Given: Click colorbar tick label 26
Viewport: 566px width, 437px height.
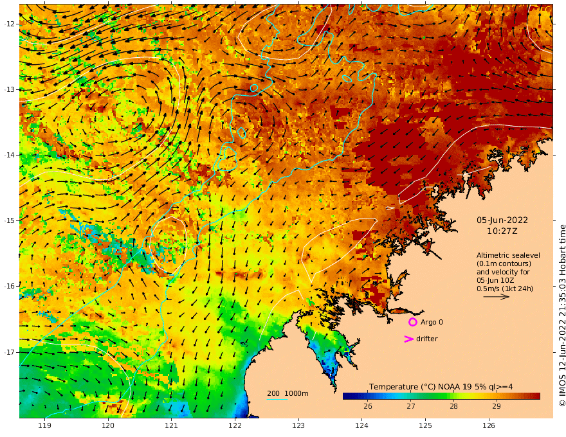Looking at the screenshot, I should pyautogui.click(x=368, y=406).
